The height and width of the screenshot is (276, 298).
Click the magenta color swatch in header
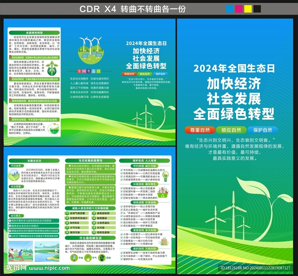click(x=239, y=9)
